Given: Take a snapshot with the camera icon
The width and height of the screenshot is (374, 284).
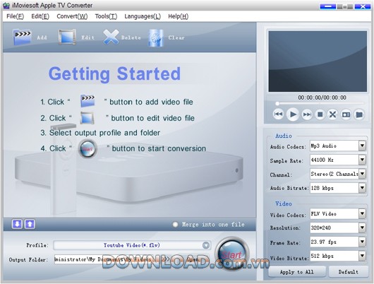Looking at the screenshot, I should click(346, 114).
